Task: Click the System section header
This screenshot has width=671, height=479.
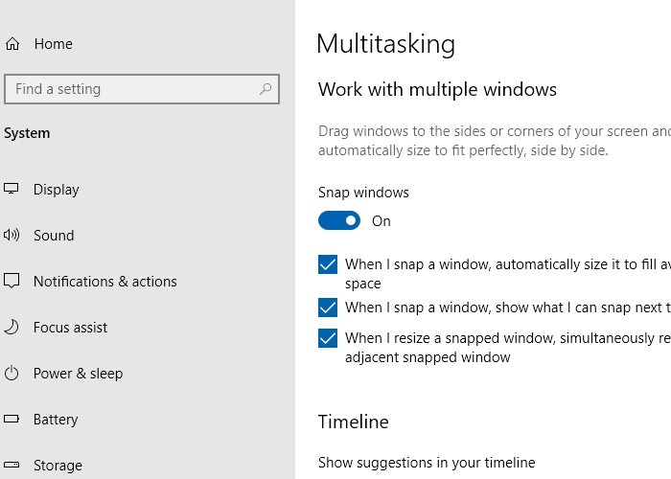Action: [27, 133]
